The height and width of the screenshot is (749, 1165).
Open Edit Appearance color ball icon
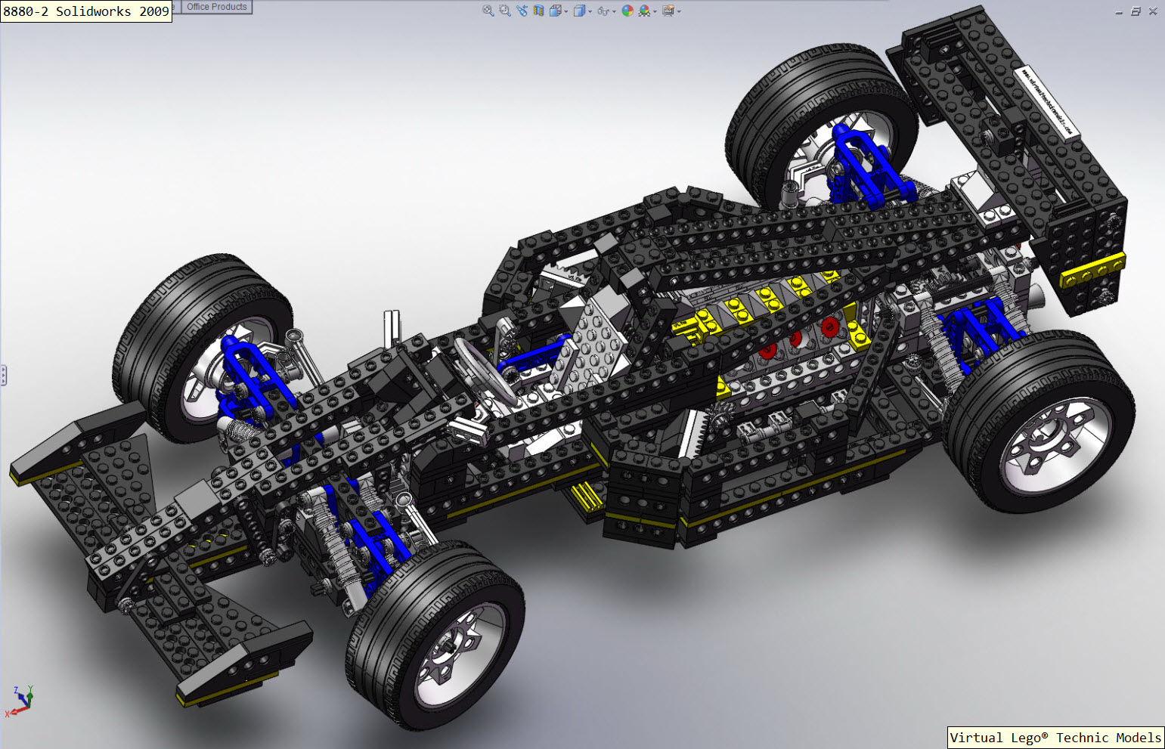click(x=627, y=11)
